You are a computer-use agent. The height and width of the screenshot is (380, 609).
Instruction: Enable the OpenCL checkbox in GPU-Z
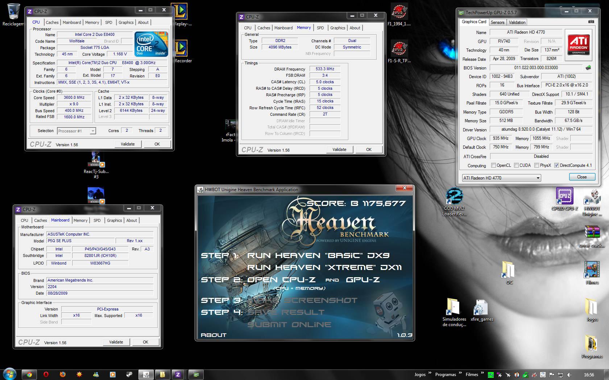click(493, 165)
